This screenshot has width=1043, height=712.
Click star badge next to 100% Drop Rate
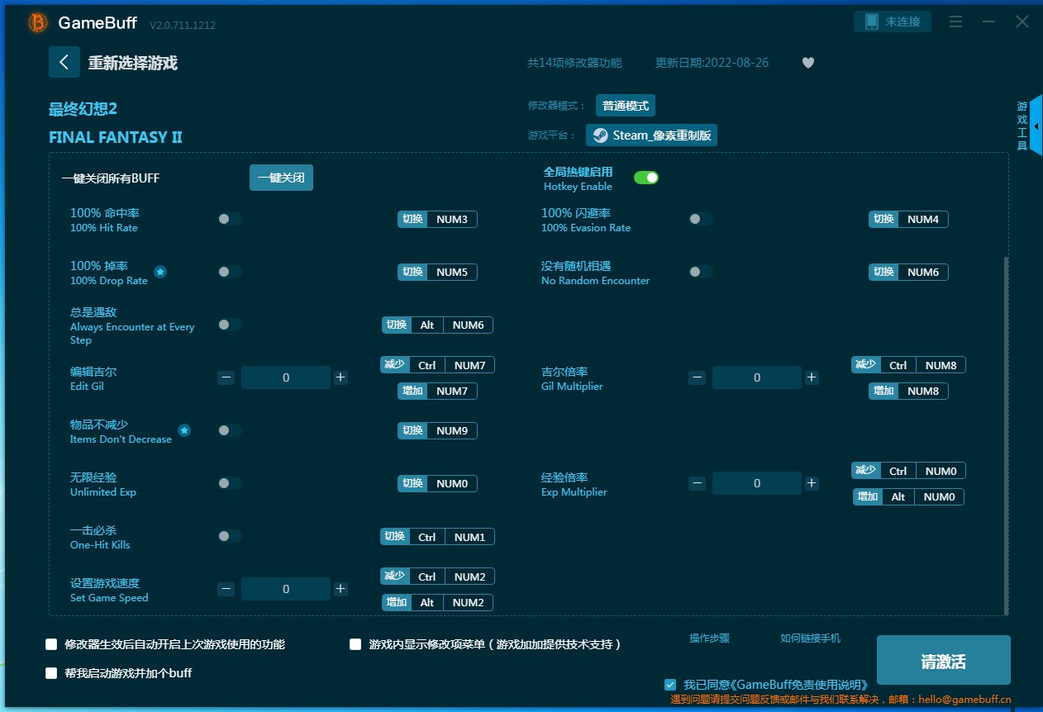click(160, 272)
